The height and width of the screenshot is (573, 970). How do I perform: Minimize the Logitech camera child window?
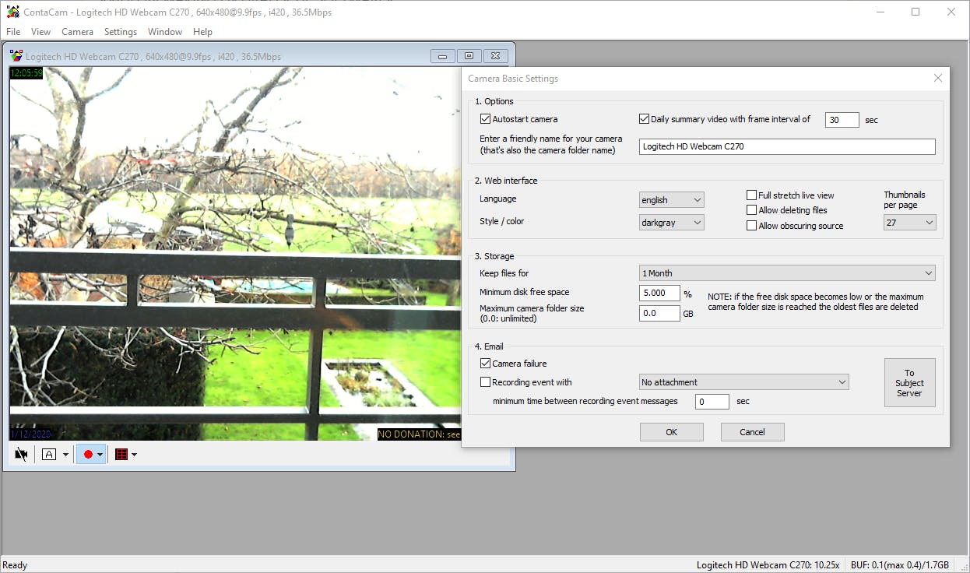(442, 56)
